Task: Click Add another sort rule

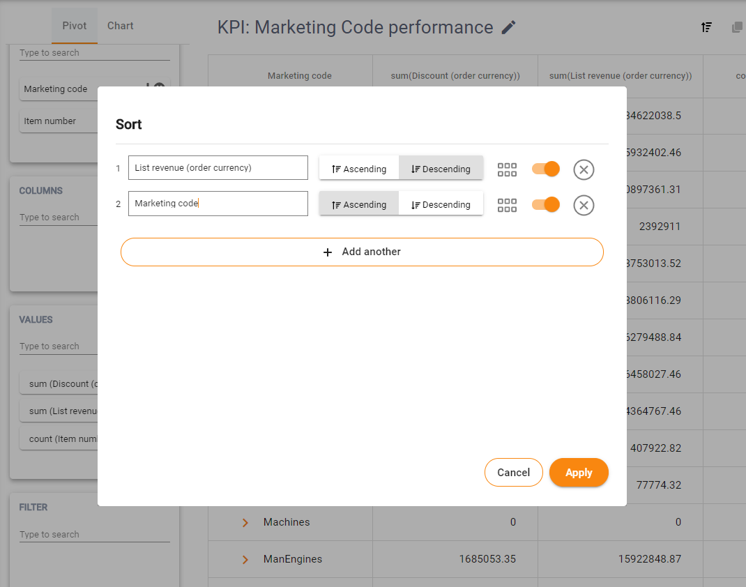Action: 362,252
